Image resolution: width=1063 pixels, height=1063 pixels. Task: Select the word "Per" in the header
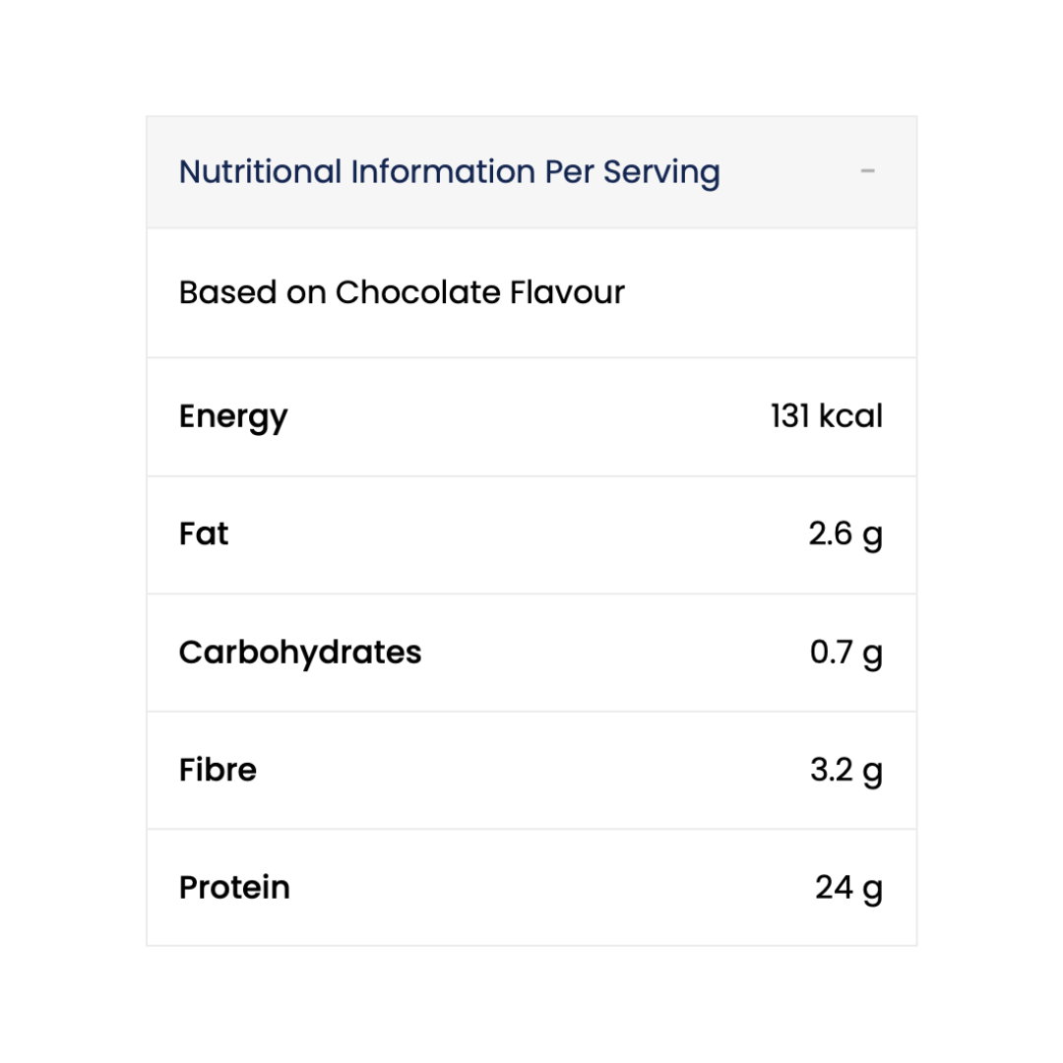tap(569, 171)
